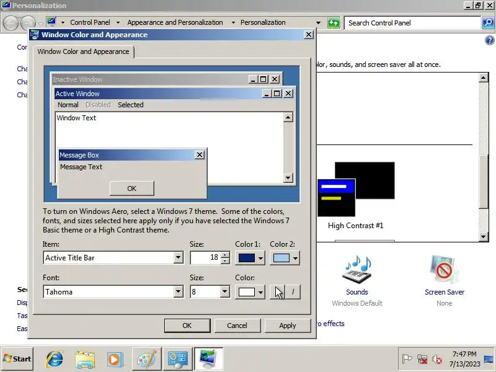Open the Control Panel taskbar icon
Screen dimensions: 496x372
coord(177,359)
